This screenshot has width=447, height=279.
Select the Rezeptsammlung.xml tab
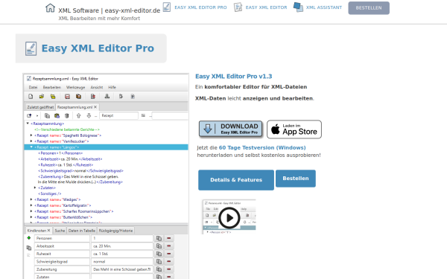(74, 107)
